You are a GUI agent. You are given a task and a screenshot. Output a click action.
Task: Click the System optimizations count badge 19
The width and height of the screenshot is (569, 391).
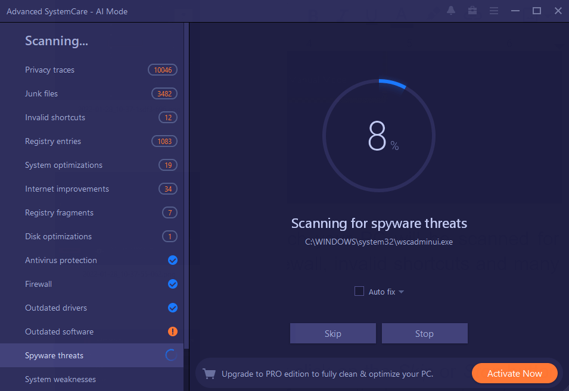(x=168, y=165)
